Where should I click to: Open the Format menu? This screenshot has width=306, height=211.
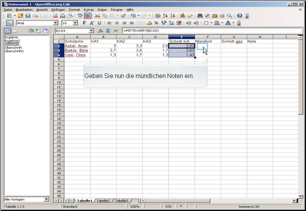pyautogui.click(x=74, y=9)
